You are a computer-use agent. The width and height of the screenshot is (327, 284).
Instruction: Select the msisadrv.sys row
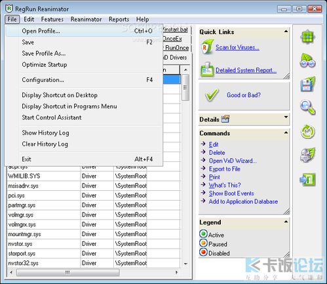[x=94, y=186]
